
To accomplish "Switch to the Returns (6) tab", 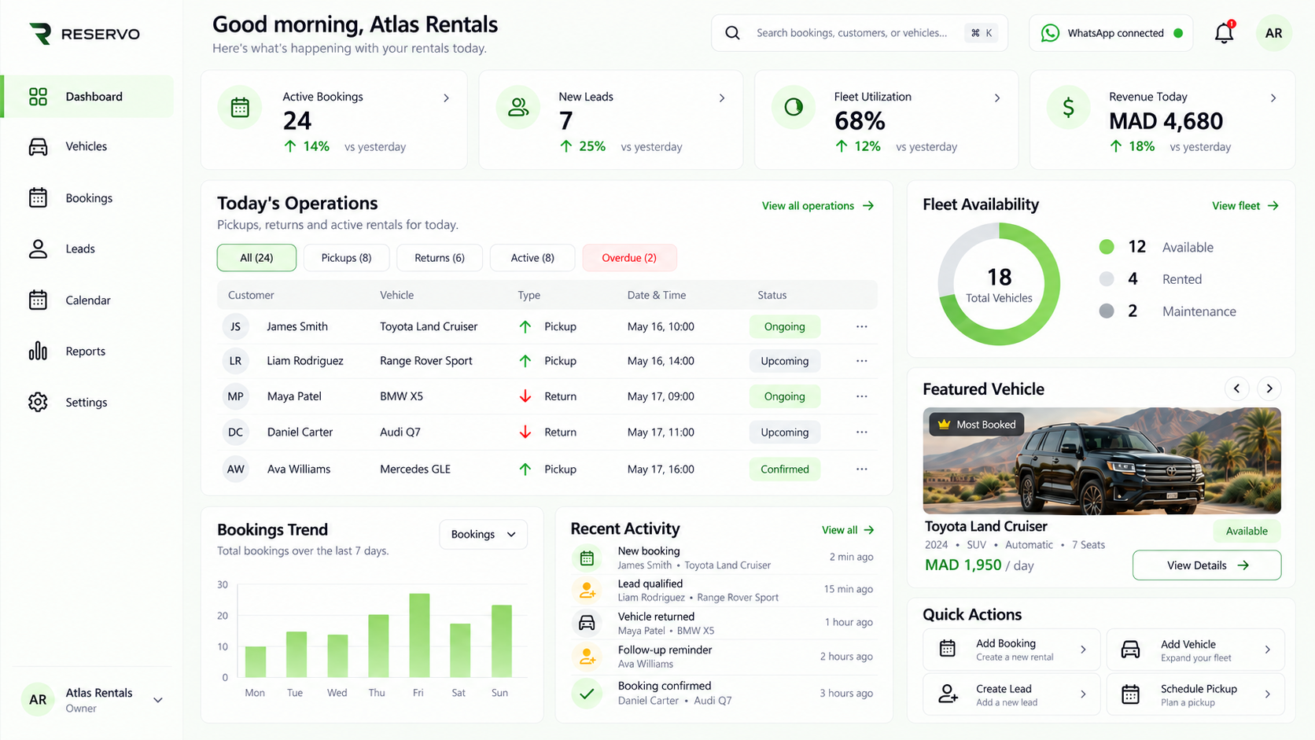I will coord(439,258).
